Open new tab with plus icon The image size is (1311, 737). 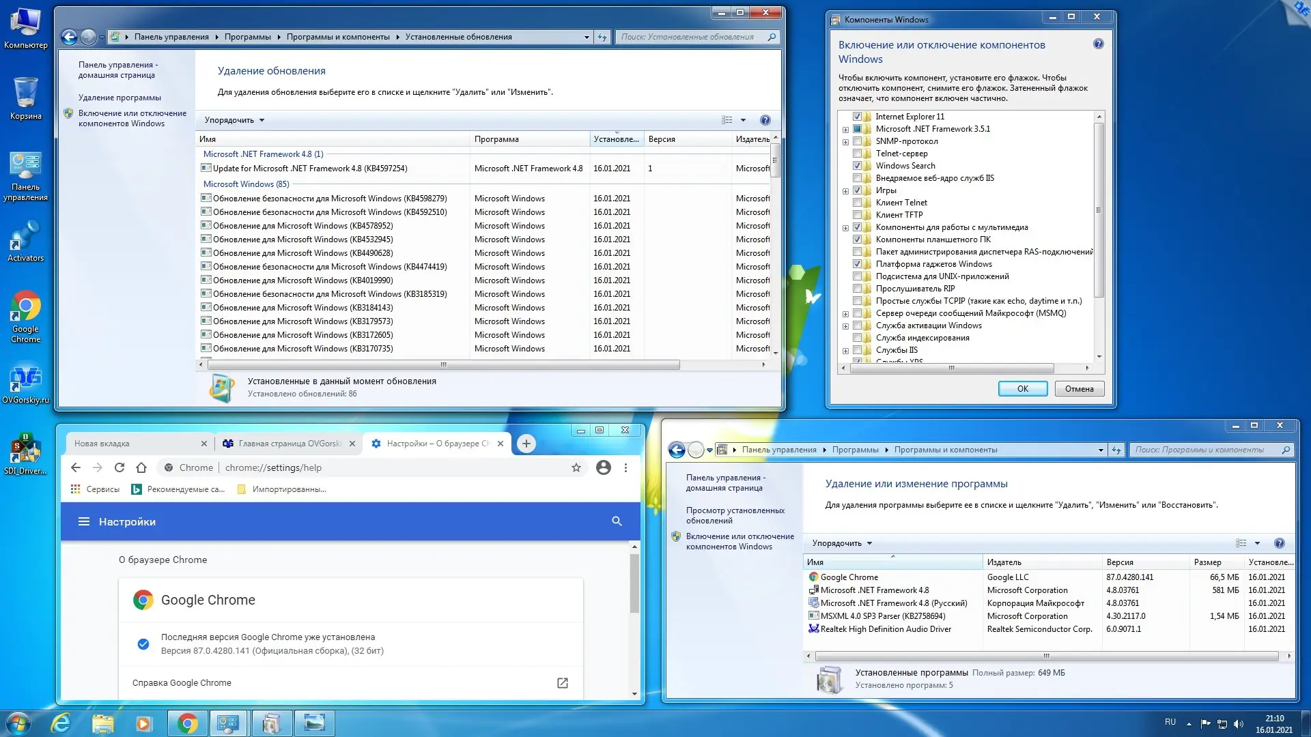(526, 444)
